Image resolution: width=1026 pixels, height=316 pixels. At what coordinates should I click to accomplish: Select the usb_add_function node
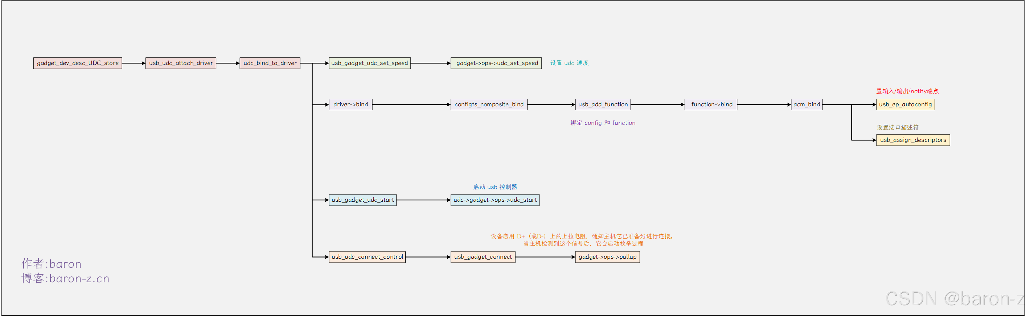tap(603, 104)
